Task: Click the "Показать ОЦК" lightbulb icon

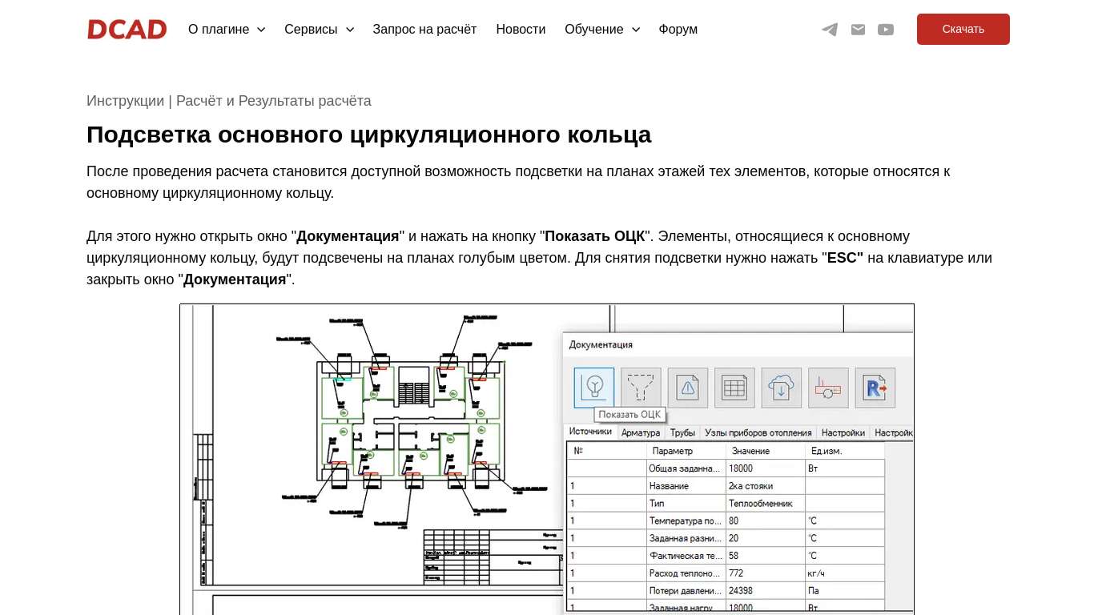Action: click(x=594, y=388)
